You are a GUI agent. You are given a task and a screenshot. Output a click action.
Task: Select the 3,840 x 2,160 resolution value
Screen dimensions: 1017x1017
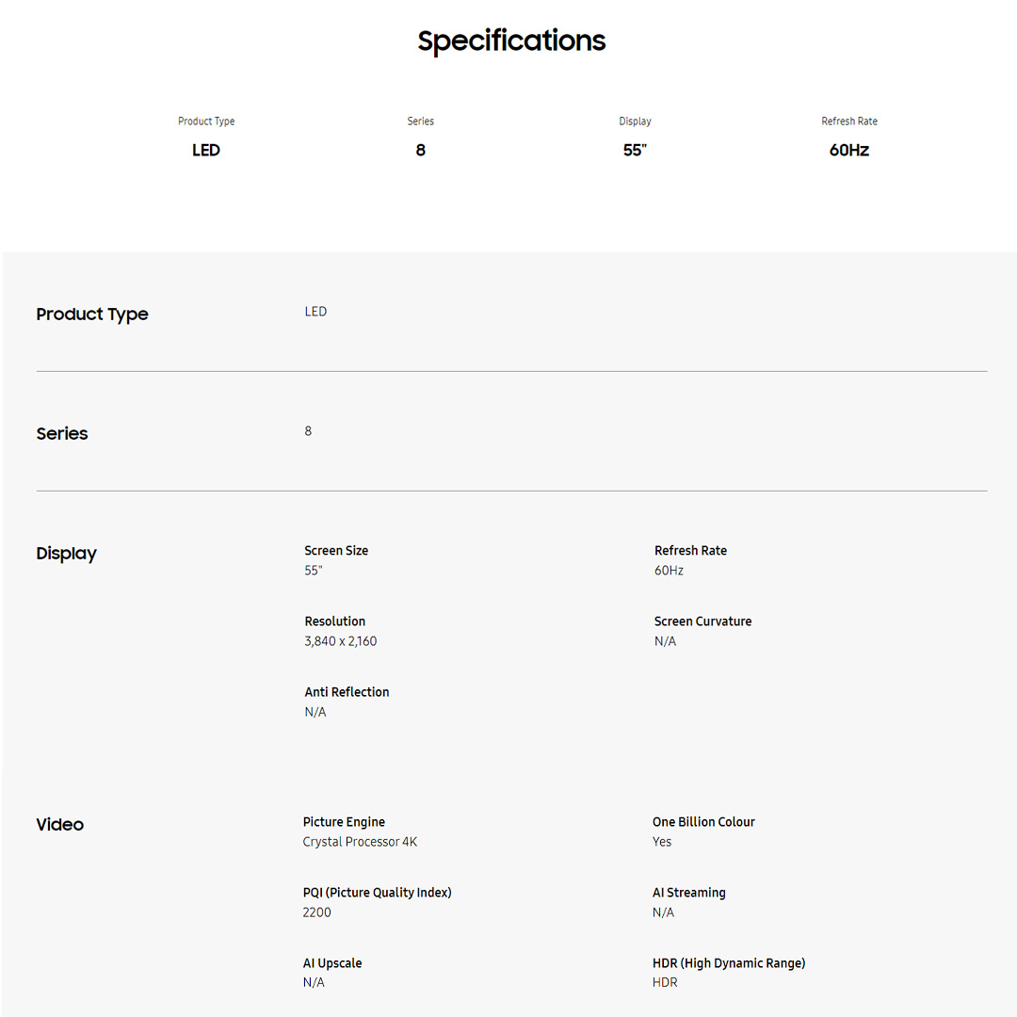[341, 641]
